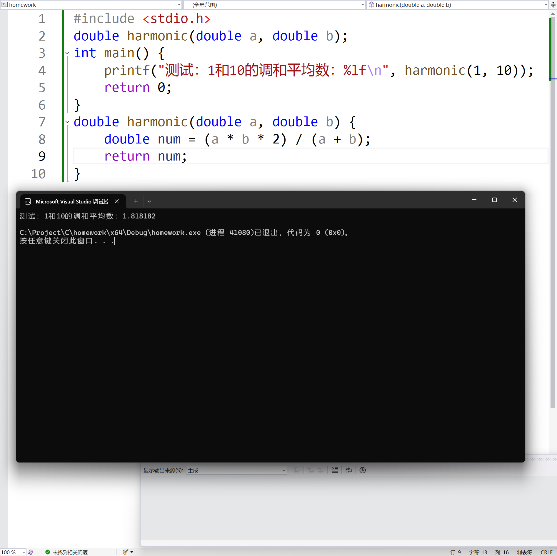Click the homework project icon at top left
The image size is (557, 556).
point(4,5)
